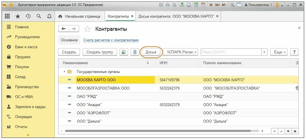Image resolution: width=306 pixels, height=140 pixels.
Task: Click the get link icon with green arrow
Action: point(182,5)
